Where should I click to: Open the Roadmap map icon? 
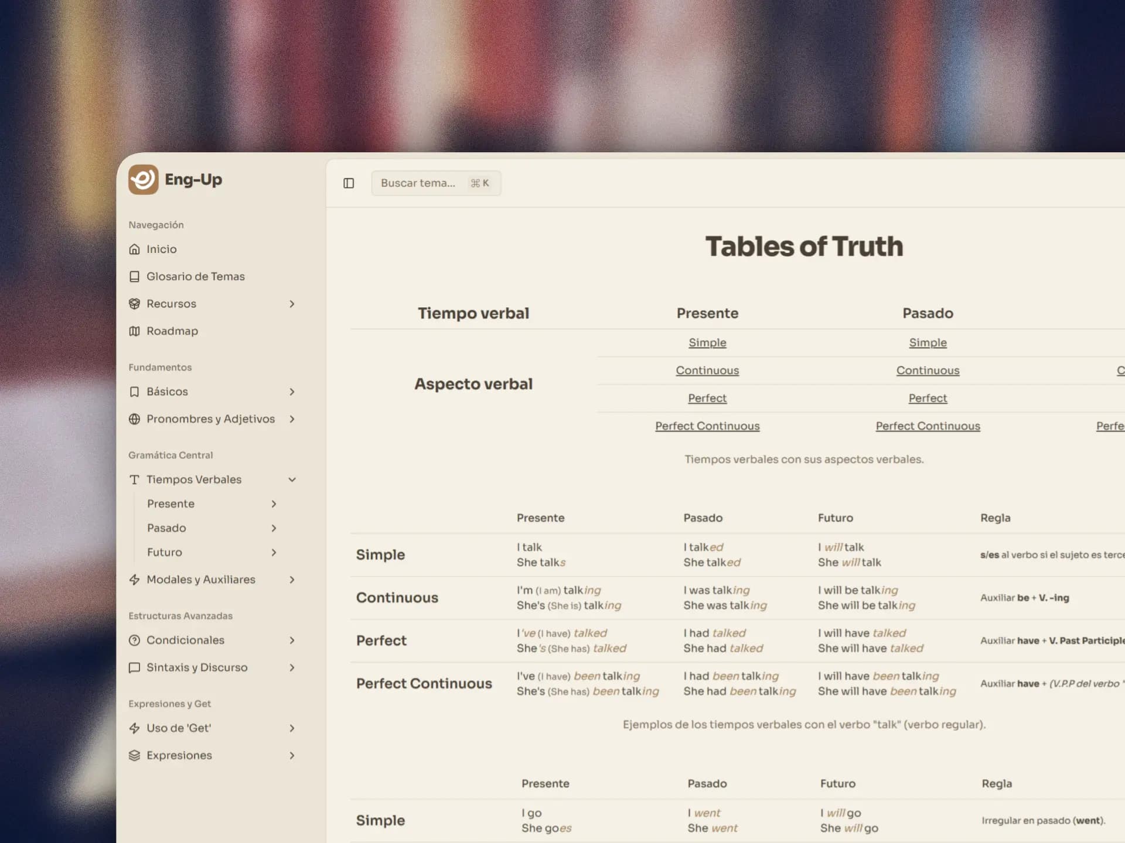point(134,331)
